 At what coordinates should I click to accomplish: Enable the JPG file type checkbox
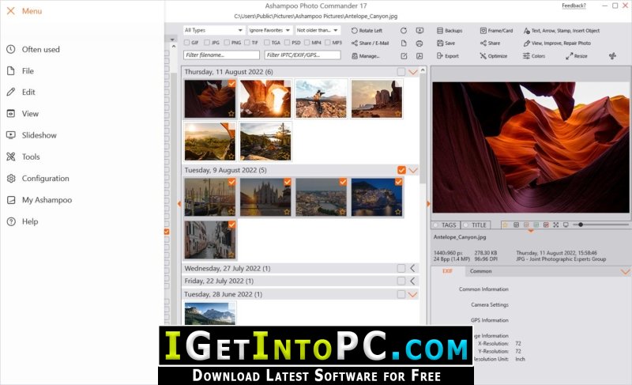coord(206,43)
